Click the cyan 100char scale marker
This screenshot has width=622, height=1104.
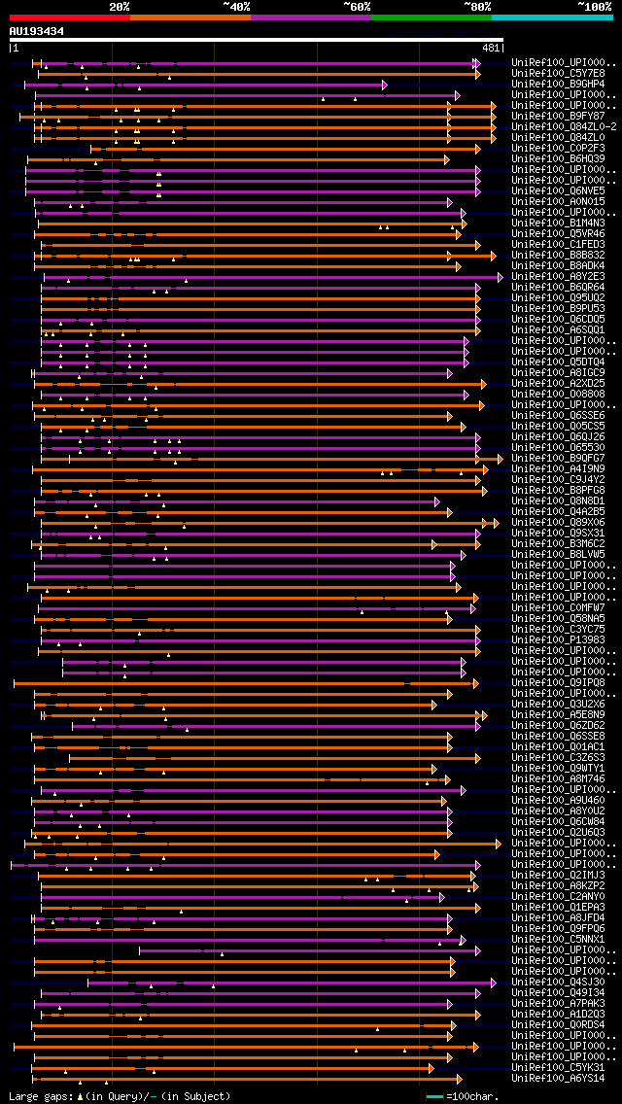(x=434, y=1097)
